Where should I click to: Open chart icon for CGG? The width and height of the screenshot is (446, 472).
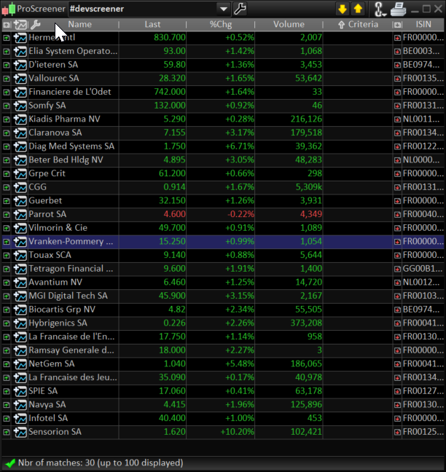pos(20,187)
